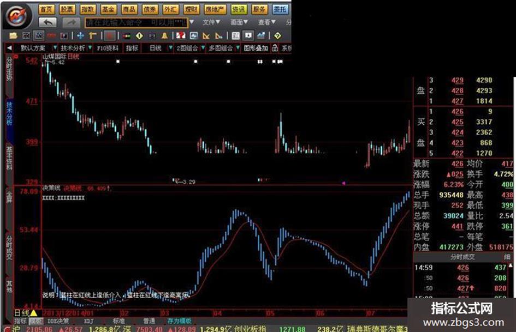Click the F10资料 button
The image size is (516, 332).
coord(107,49)
